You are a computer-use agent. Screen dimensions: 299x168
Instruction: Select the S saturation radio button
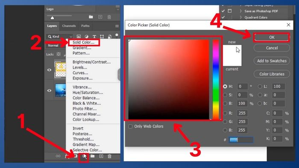225,95
